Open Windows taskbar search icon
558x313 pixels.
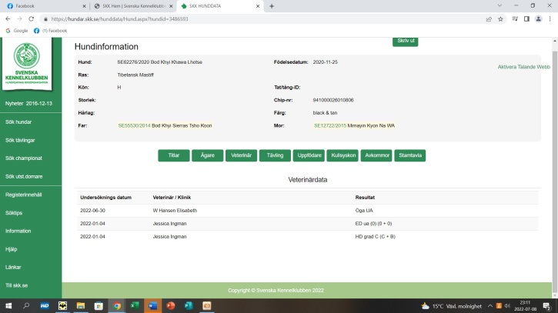coord(26,306)
